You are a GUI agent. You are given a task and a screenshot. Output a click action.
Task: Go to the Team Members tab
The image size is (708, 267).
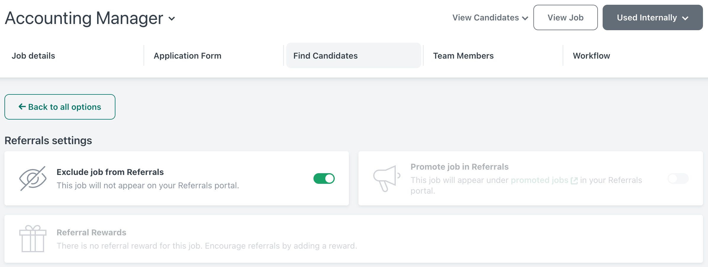(x=463, y=56)
